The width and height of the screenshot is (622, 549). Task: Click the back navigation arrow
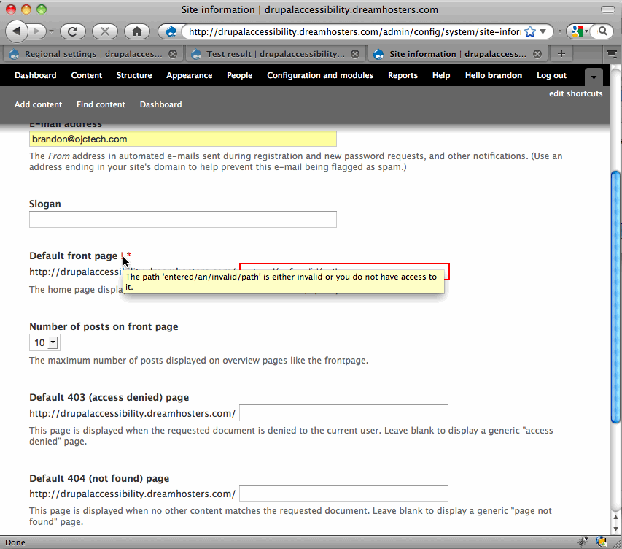pos(16,31)
